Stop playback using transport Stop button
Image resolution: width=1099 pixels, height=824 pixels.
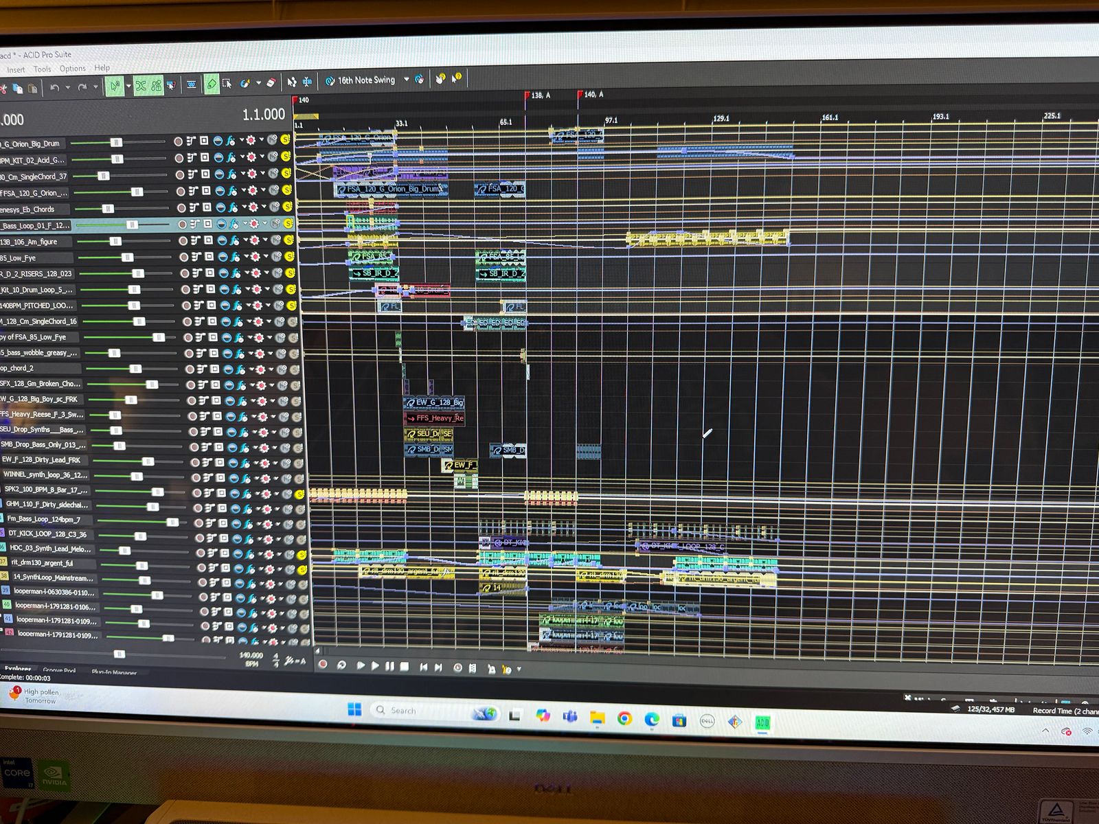[x=405, y=666]
